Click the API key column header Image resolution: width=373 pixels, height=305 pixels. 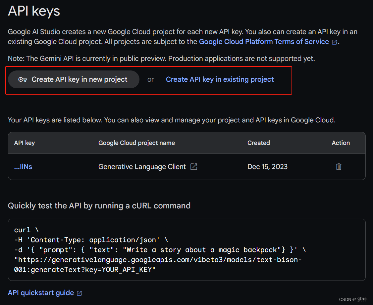point(25,143)
